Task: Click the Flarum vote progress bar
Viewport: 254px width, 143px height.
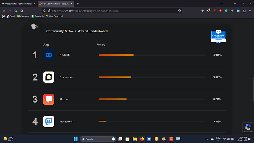Action: (x=152, y=100)
